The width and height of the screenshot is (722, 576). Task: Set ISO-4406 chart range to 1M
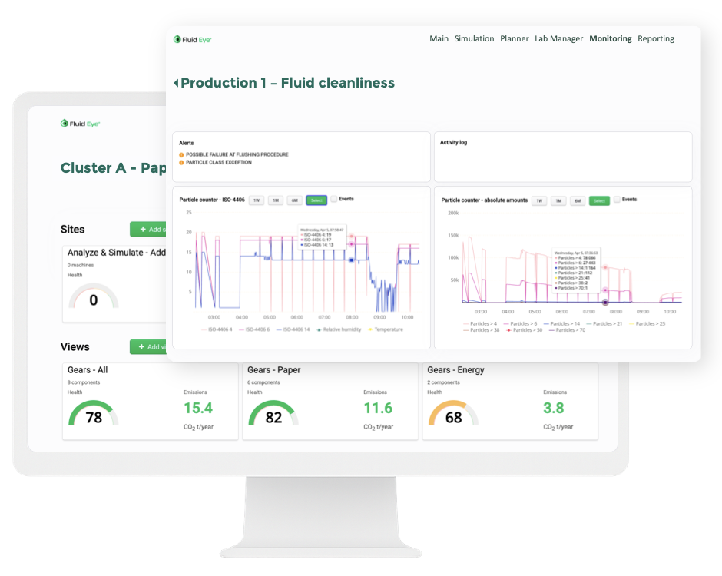point(276,200)
